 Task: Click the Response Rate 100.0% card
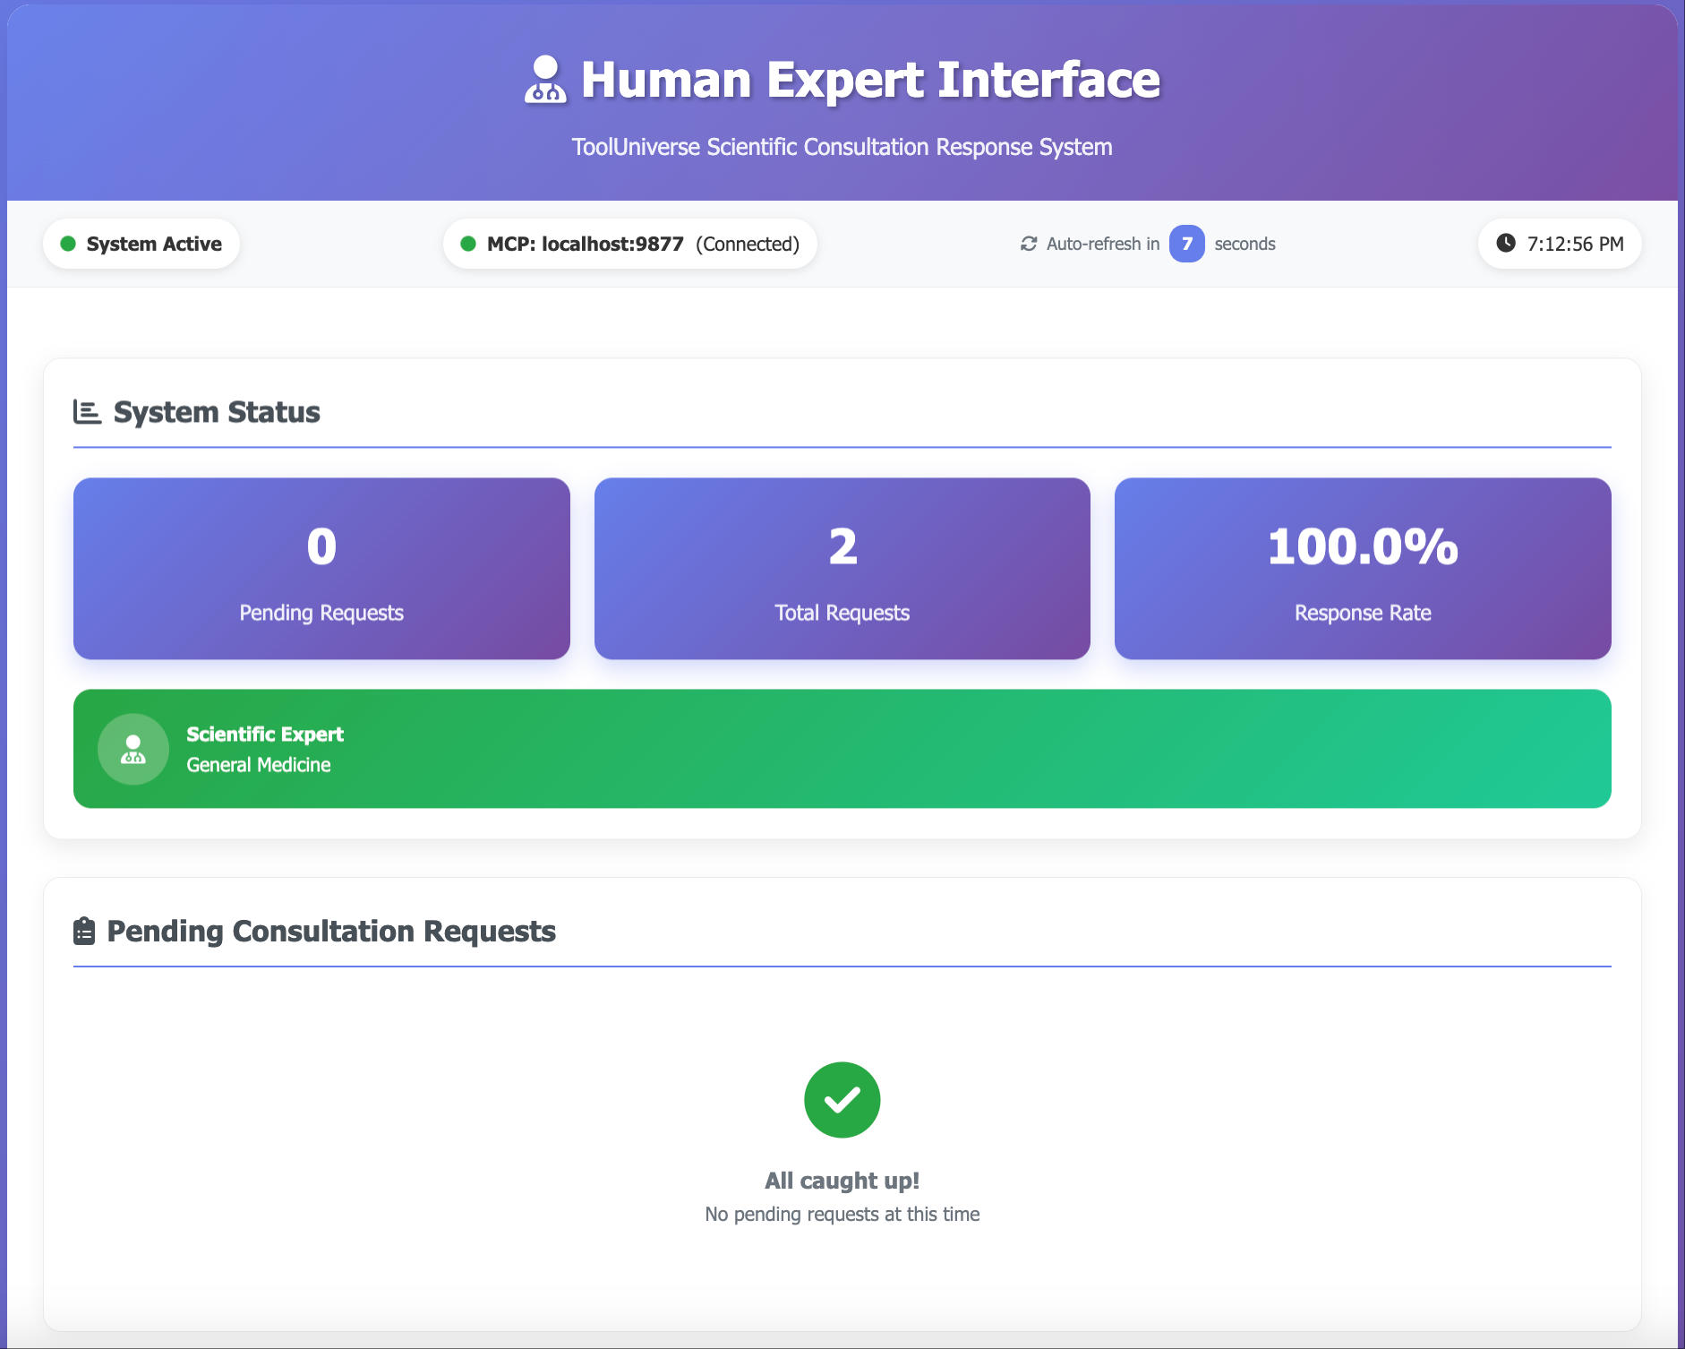[1362, 568]
